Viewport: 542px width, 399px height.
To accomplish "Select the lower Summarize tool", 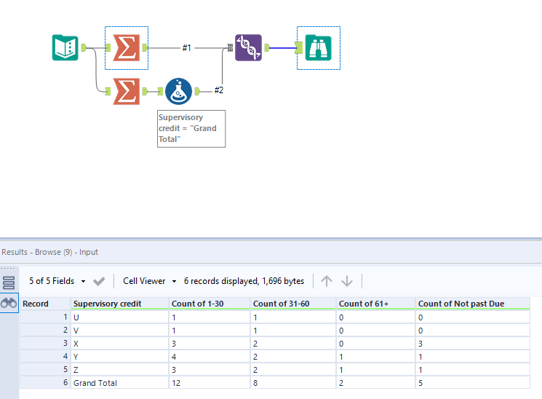I will tap(127, 91).
